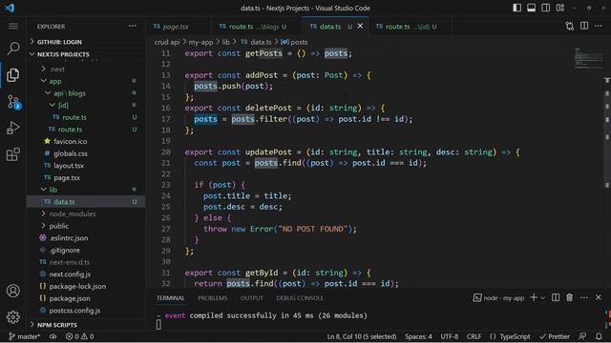Expand the GITHUB: LOGIN section
Viewport: 611px width, 343px height.
pyautogui.click(x=86, y=42)
